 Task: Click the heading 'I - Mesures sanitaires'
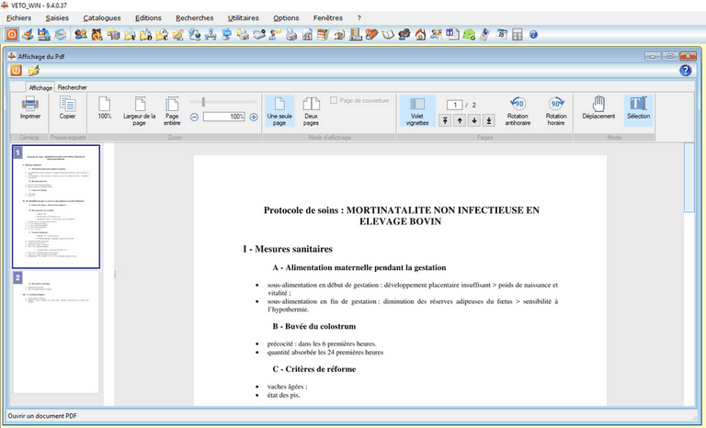(288, 249)
